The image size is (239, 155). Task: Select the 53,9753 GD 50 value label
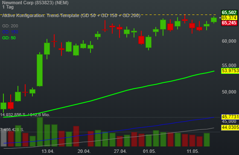tap(230, 71)
